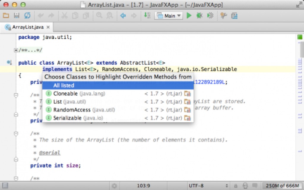Open the Main run configuration dropdown
Screen dimensions: 304x190
169,16
